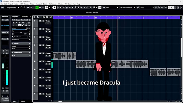
Task: Open the VST Cloud menu
Action: [x=68, y=4]
